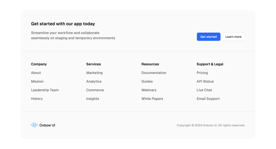
Task: Open the Pricing link
Action: click(202, 73)
